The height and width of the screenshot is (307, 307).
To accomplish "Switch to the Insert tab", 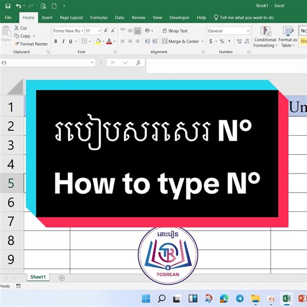I will [47, 18].
